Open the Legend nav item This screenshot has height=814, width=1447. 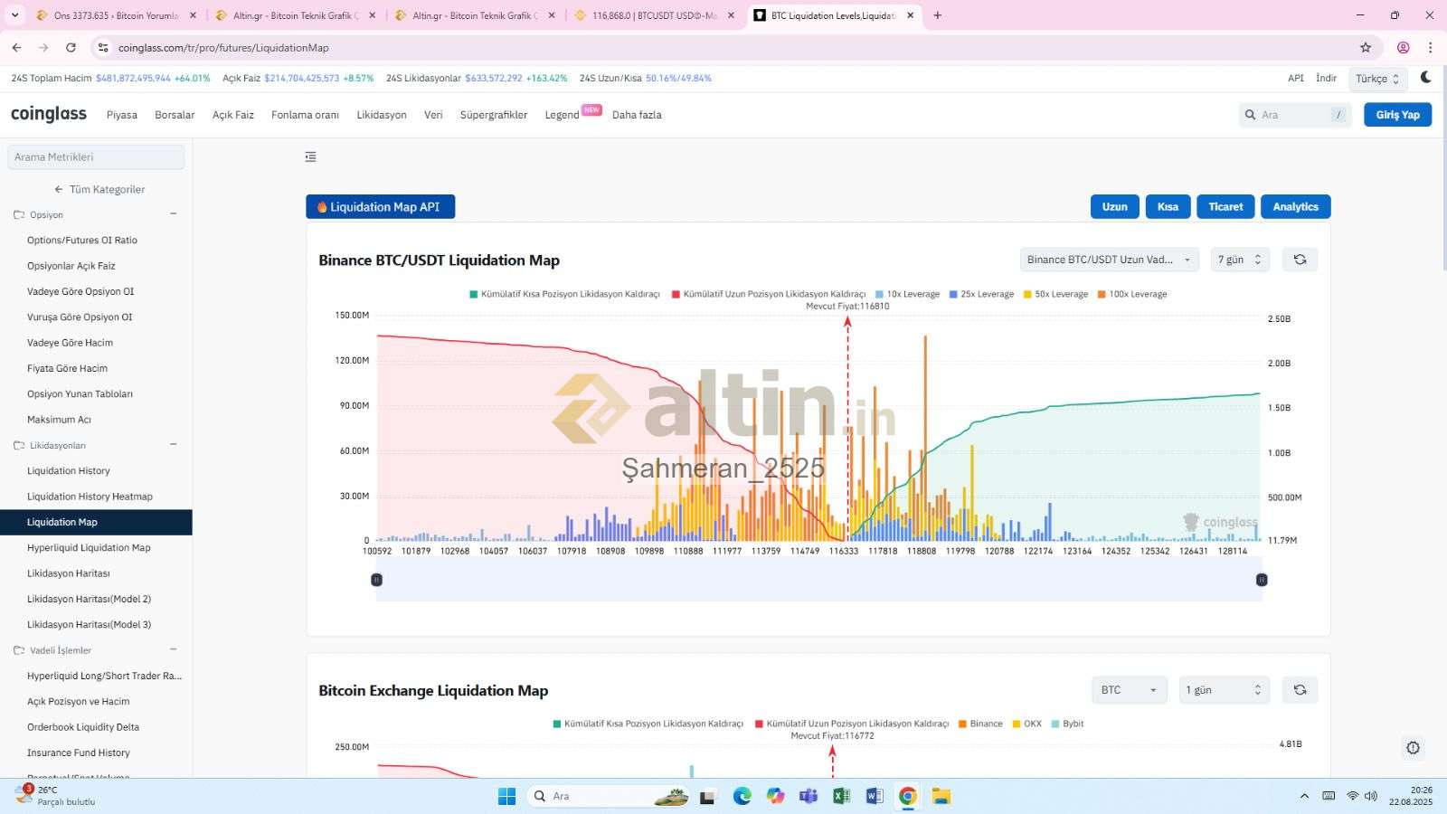click(562, 115)
